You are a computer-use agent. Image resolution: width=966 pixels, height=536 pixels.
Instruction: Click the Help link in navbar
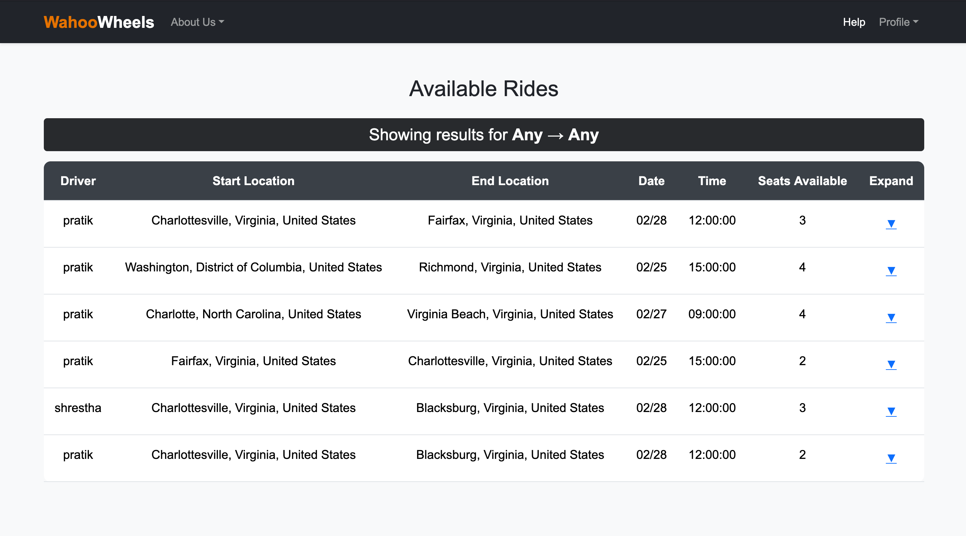coord(854,22)
